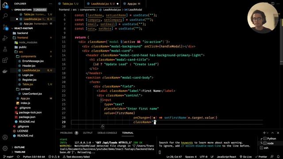This screenshot has width=283, height=159.
Task: Click UTF-8 encoding in status bar
Action: click(203, 157)
